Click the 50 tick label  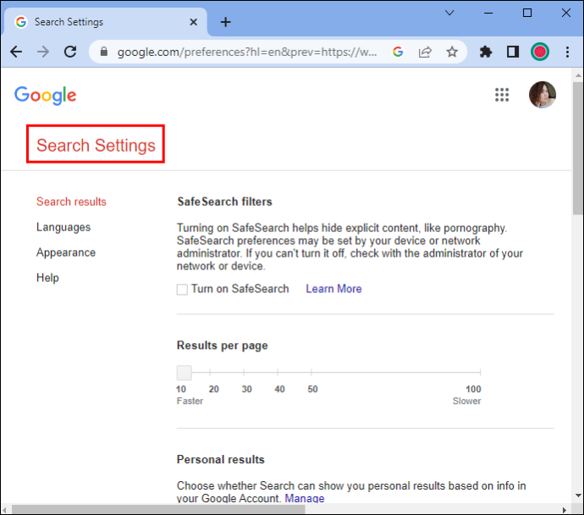click(312, 389)
